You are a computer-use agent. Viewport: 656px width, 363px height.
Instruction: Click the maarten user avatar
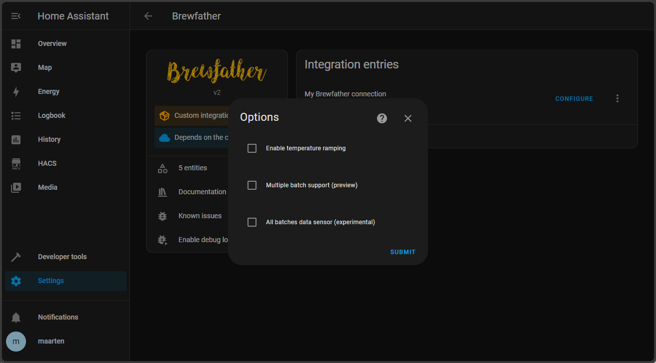pos(16,341)
